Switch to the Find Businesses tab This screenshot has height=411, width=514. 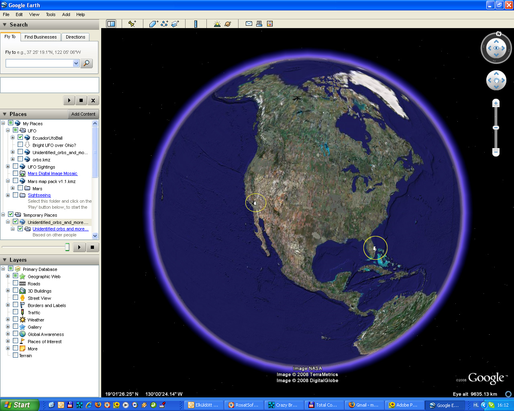41,37
